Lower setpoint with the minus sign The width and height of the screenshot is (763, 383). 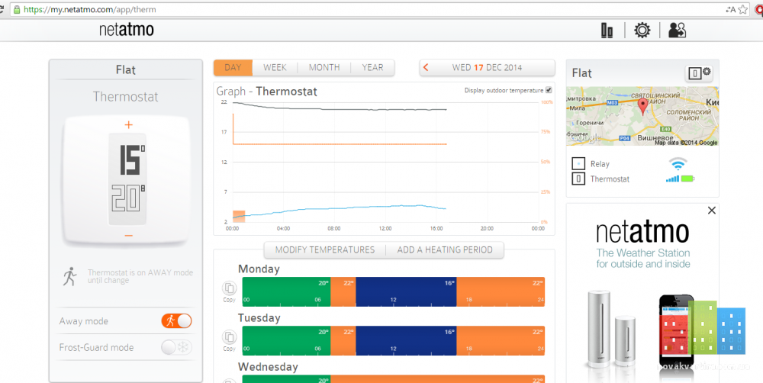click(x=128, y=236)
